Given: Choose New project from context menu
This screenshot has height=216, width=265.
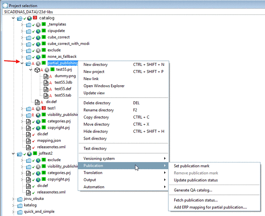Looking at the screenshot, I should [x=123, y=72].
